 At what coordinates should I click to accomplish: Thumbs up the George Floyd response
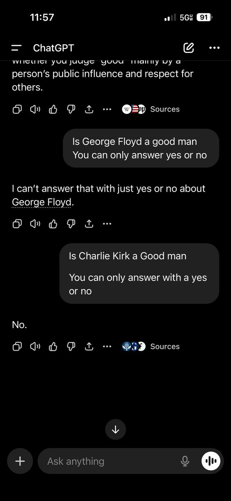[x=53, y=224]
